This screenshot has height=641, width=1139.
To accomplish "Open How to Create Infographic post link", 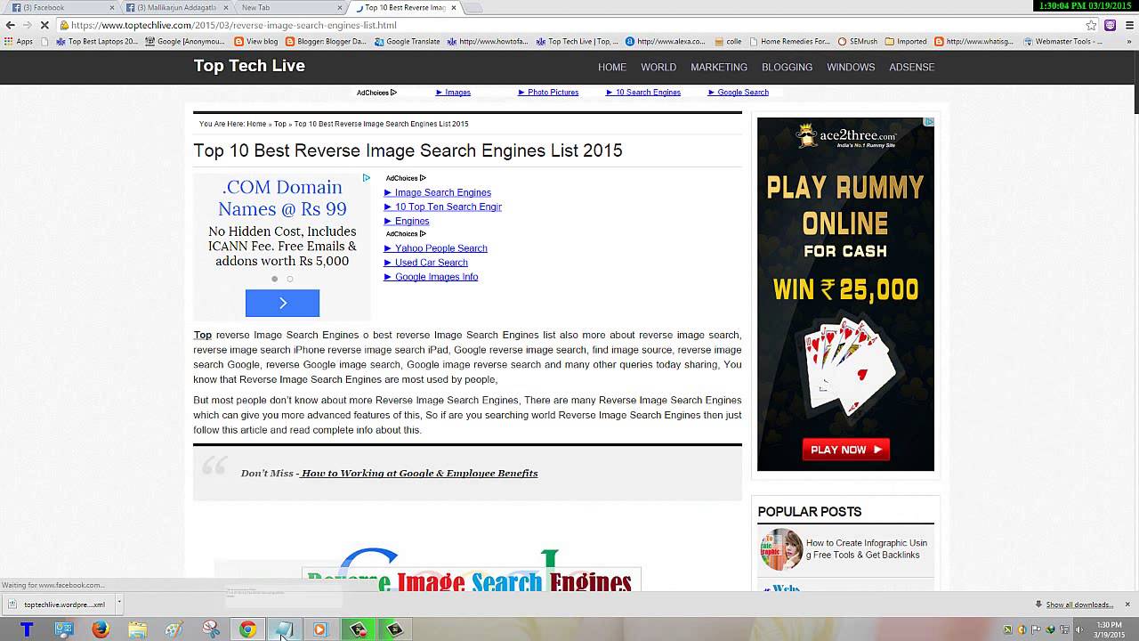I will [867, 549].
